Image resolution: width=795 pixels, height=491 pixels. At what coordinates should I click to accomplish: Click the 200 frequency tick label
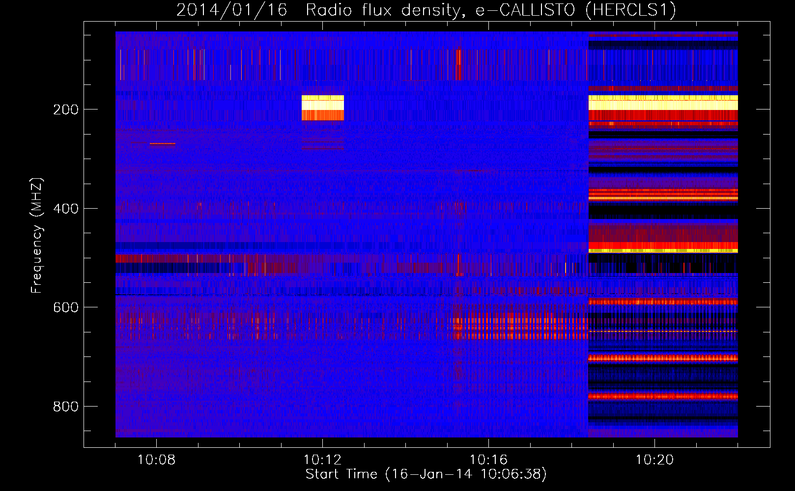point(66,109)
